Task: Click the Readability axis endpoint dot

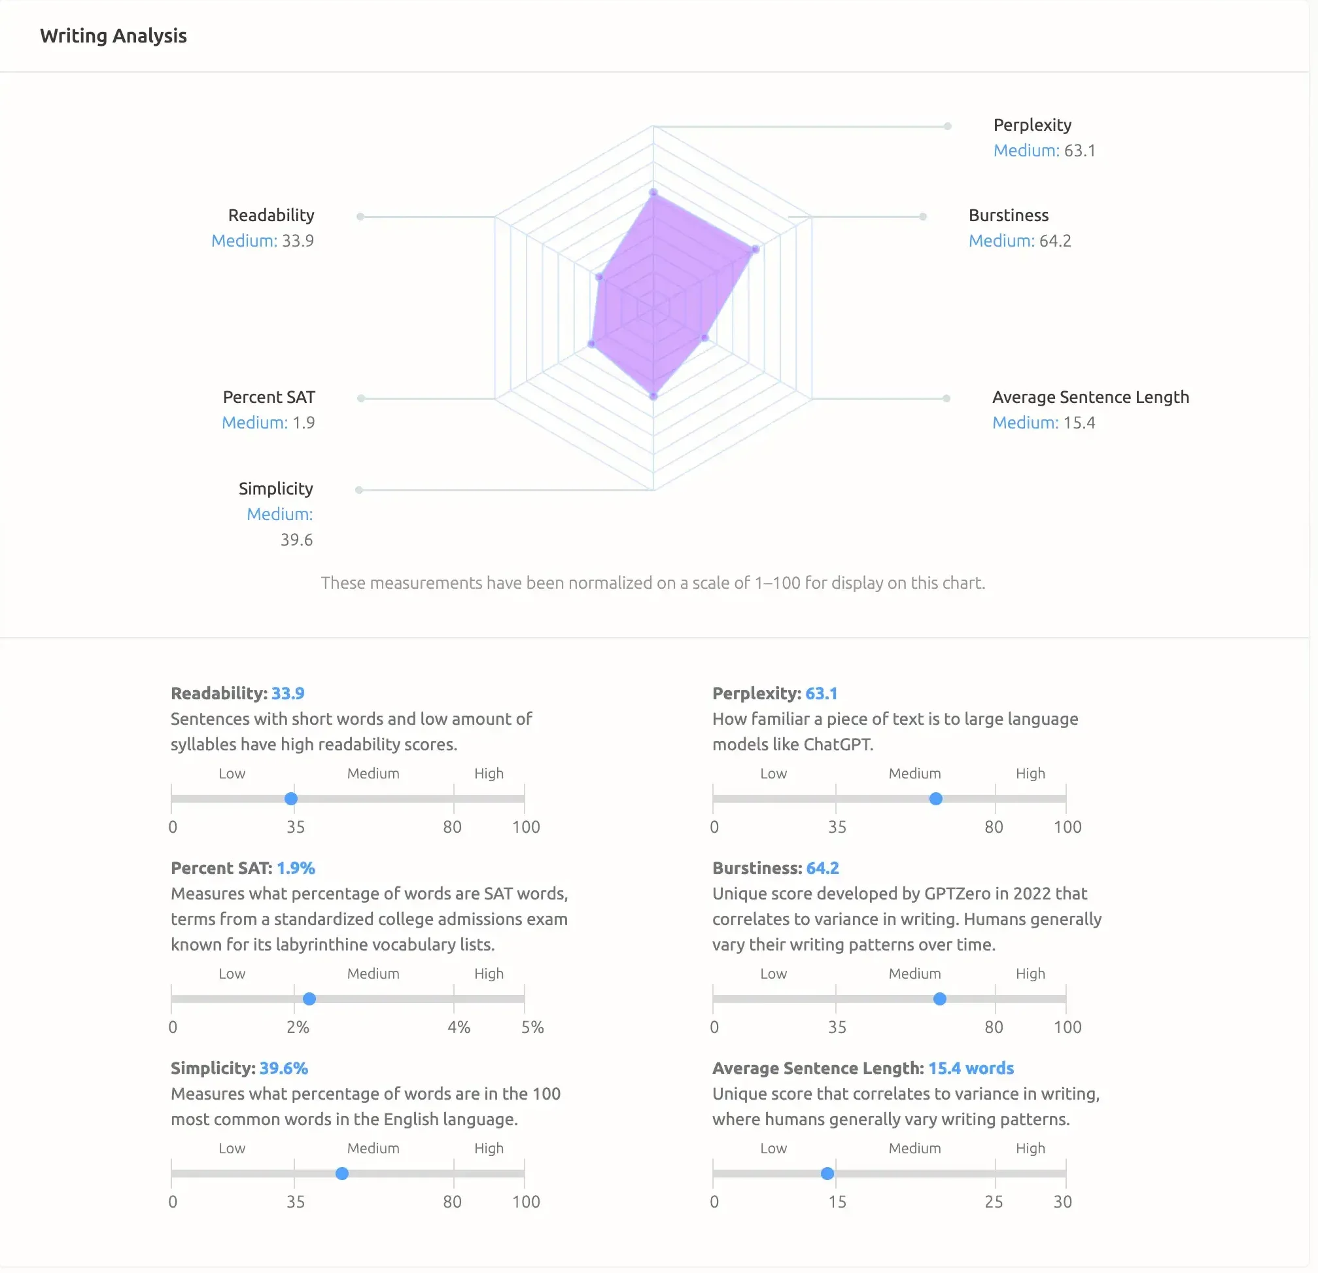Action: (x=360, y=217)
